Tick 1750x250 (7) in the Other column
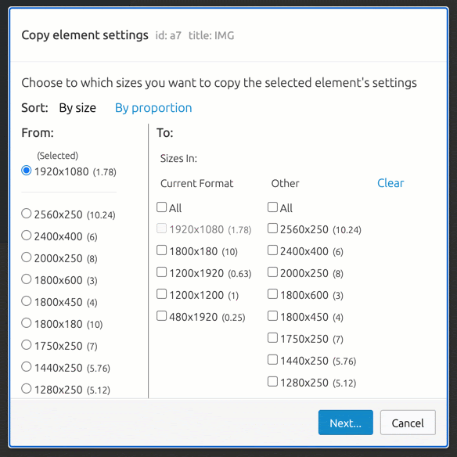This screenshot has width=457, height=457. pyautogui.click(x=272, y=338)
